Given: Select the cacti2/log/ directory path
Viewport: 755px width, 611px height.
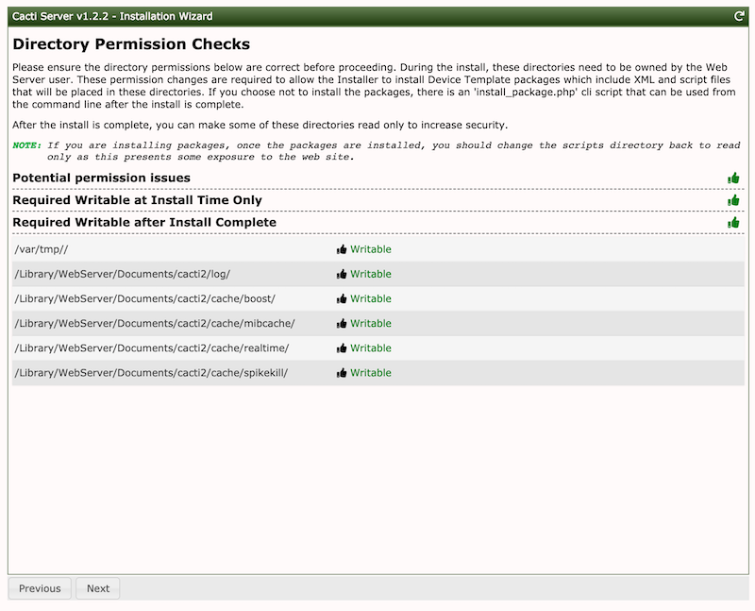Looking at the screenshot, I should 123,274.
